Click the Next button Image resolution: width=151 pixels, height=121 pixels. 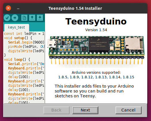click(85, 110)
